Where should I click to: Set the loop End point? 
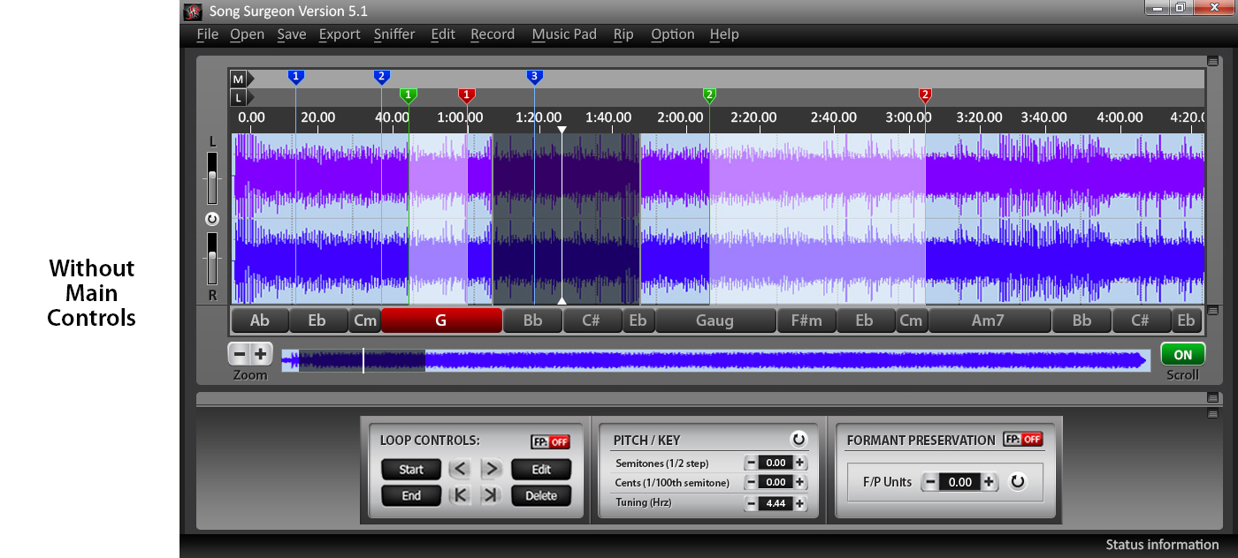411,495
